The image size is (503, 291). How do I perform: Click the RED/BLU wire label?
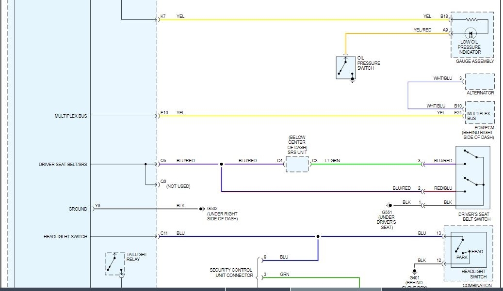(x=443, y=188)
